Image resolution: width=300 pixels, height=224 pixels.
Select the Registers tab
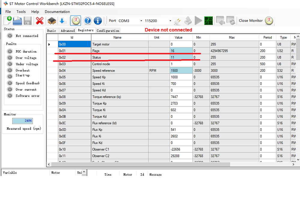click(x=86, y=30)
